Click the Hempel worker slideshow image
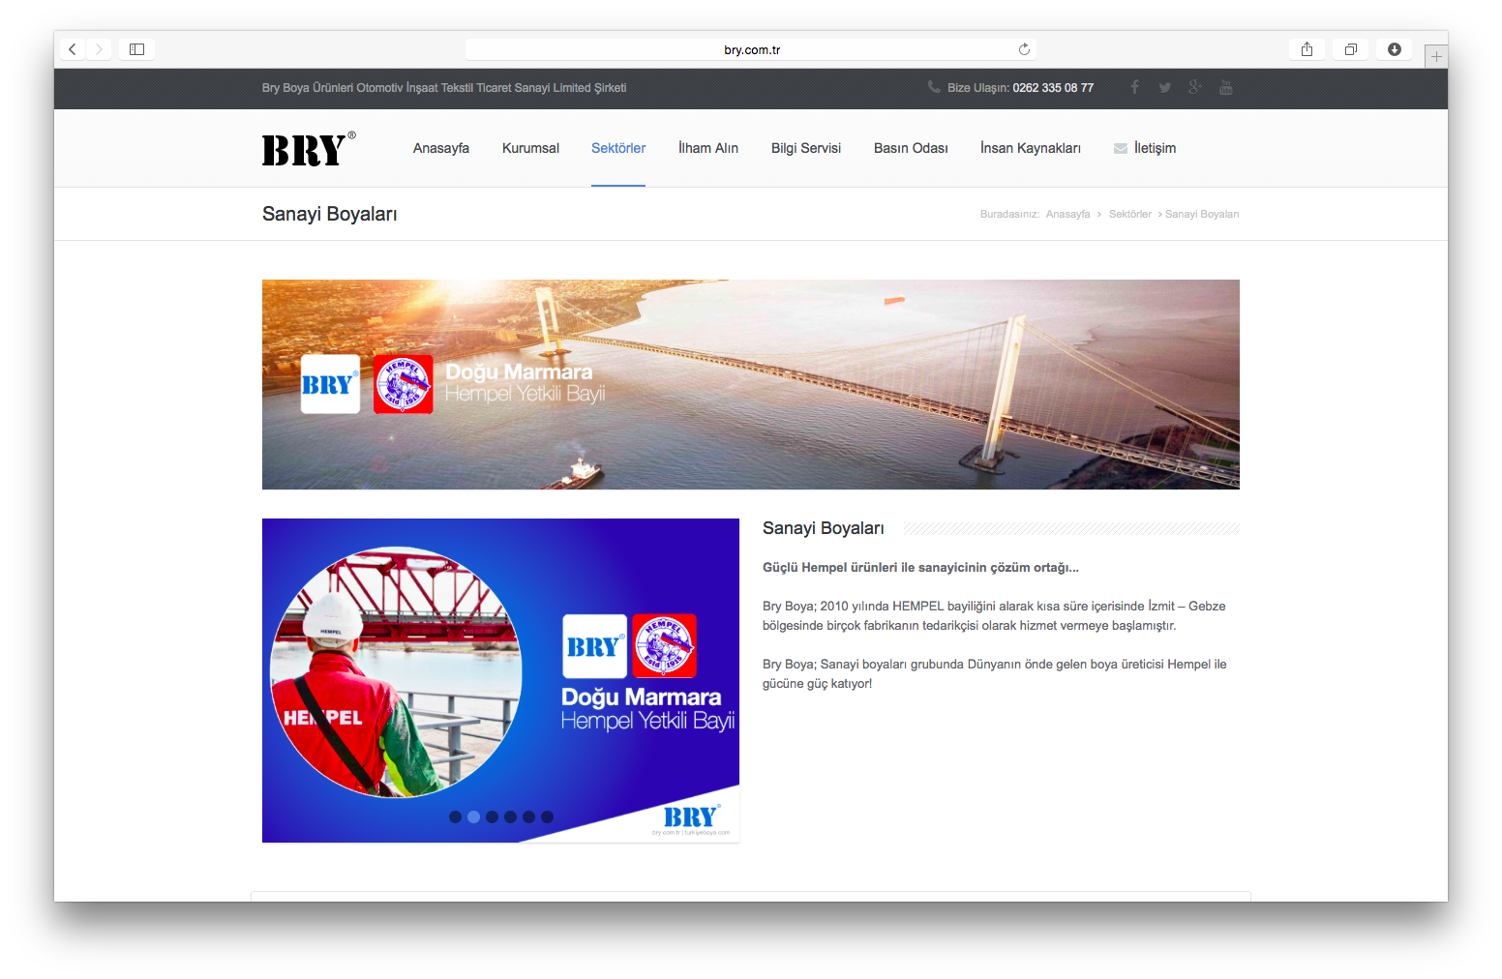 (500, 680)
